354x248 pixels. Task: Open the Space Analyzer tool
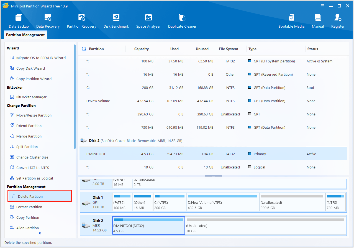[148, 21]
